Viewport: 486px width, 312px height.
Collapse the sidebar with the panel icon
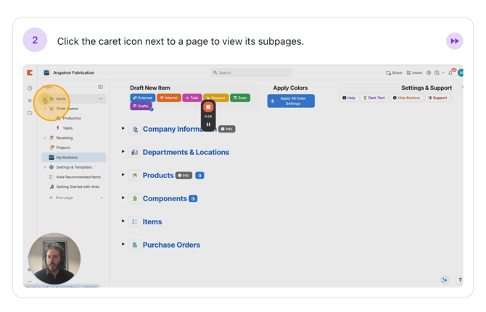(x=101, y=87)
